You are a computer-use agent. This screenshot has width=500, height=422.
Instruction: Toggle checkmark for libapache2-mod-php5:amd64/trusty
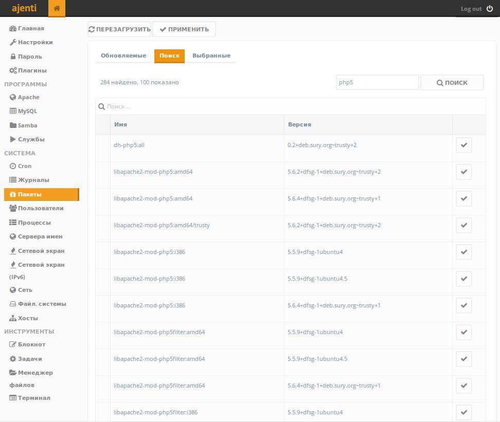463,225
